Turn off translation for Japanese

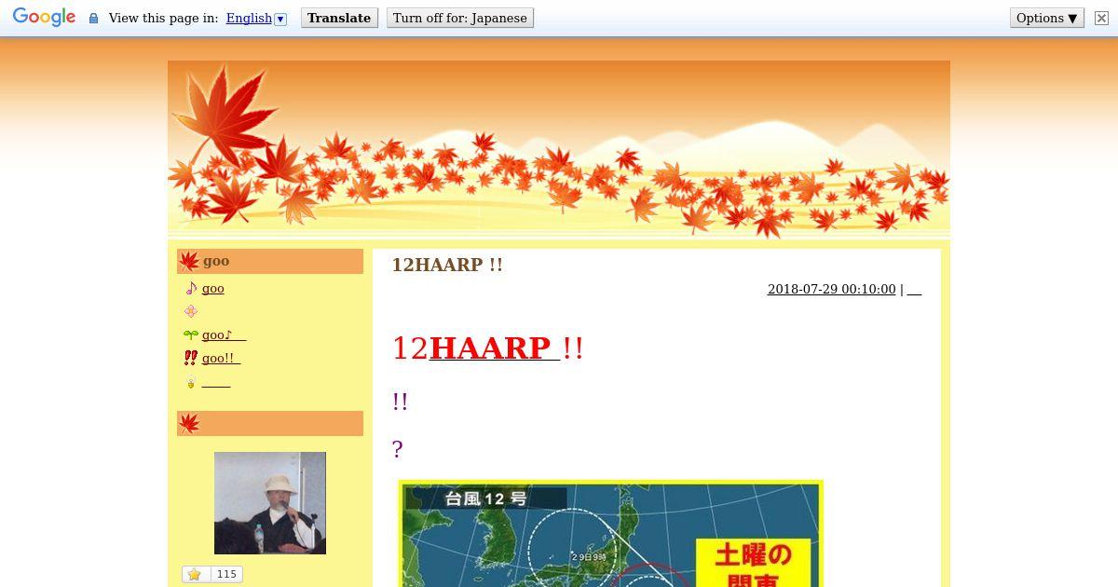(460, 19)
